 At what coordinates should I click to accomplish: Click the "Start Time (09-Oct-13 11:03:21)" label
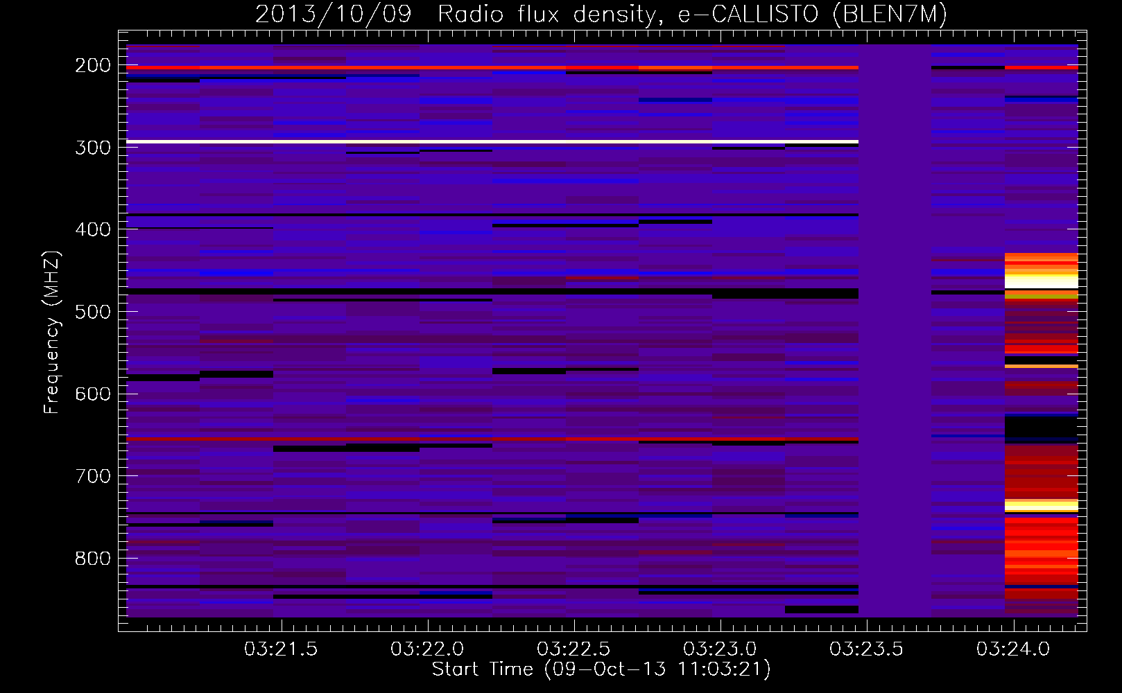pyautogui.click(x=601, y=669)
